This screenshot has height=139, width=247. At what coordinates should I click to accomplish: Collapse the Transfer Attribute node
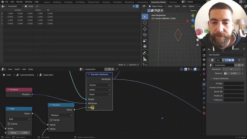tap(89, 74)
